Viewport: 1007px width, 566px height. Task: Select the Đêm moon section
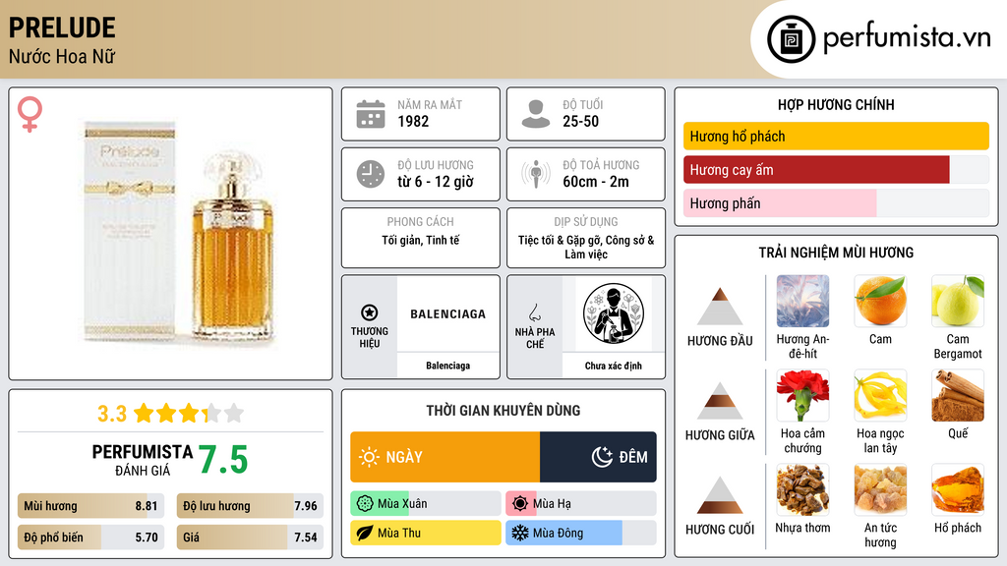coord(598,457)
